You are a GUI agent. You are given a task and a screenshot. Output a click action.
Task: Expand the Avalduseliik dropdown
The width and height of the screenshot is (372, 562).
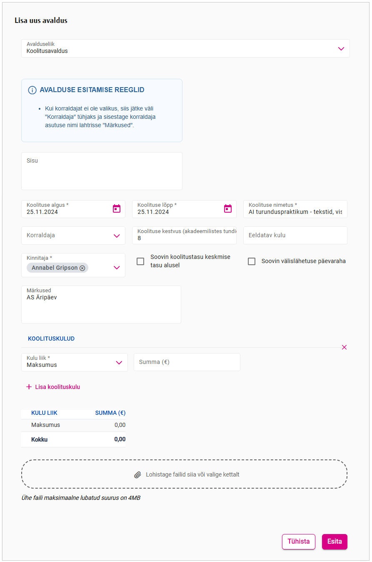341,49
